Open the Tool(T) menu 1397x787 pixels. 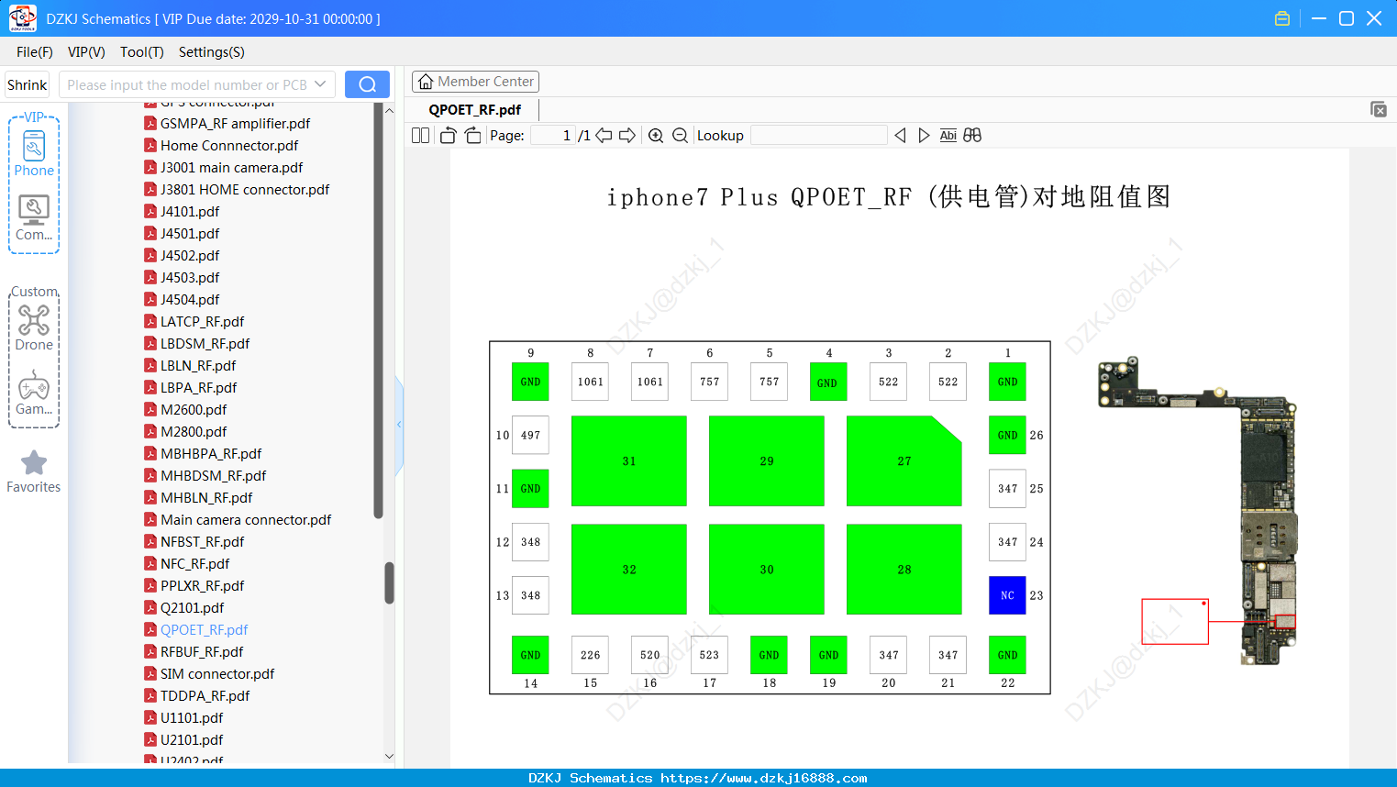(142, 52)
